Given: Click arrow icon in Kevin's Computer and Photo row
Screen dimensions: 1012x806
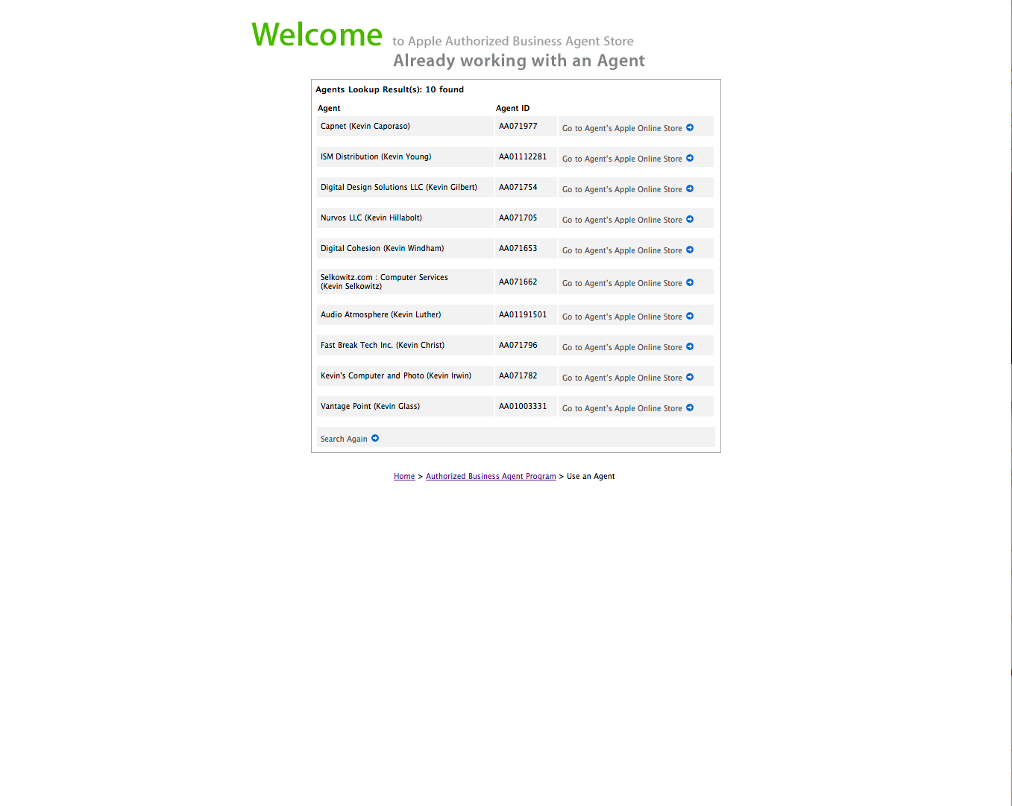Looking at the screenshot, I should click(x=690, y=377).
